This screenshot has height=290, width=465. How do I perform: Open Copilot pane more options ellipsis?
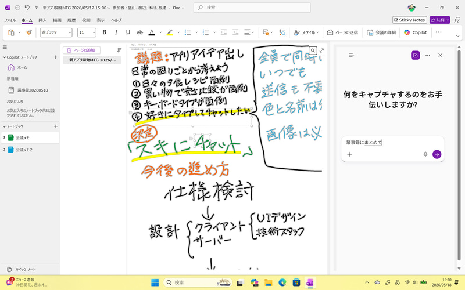[427, 55]
